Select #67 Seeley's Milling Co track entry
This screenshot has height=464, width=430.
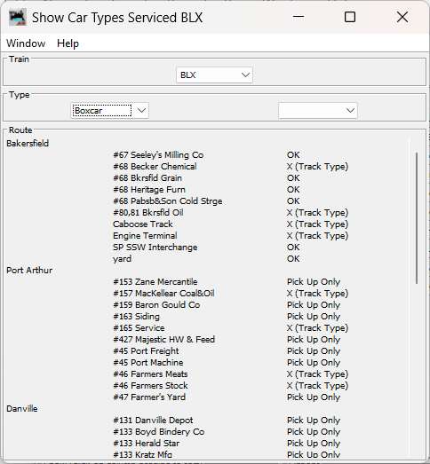click(158, 154)
